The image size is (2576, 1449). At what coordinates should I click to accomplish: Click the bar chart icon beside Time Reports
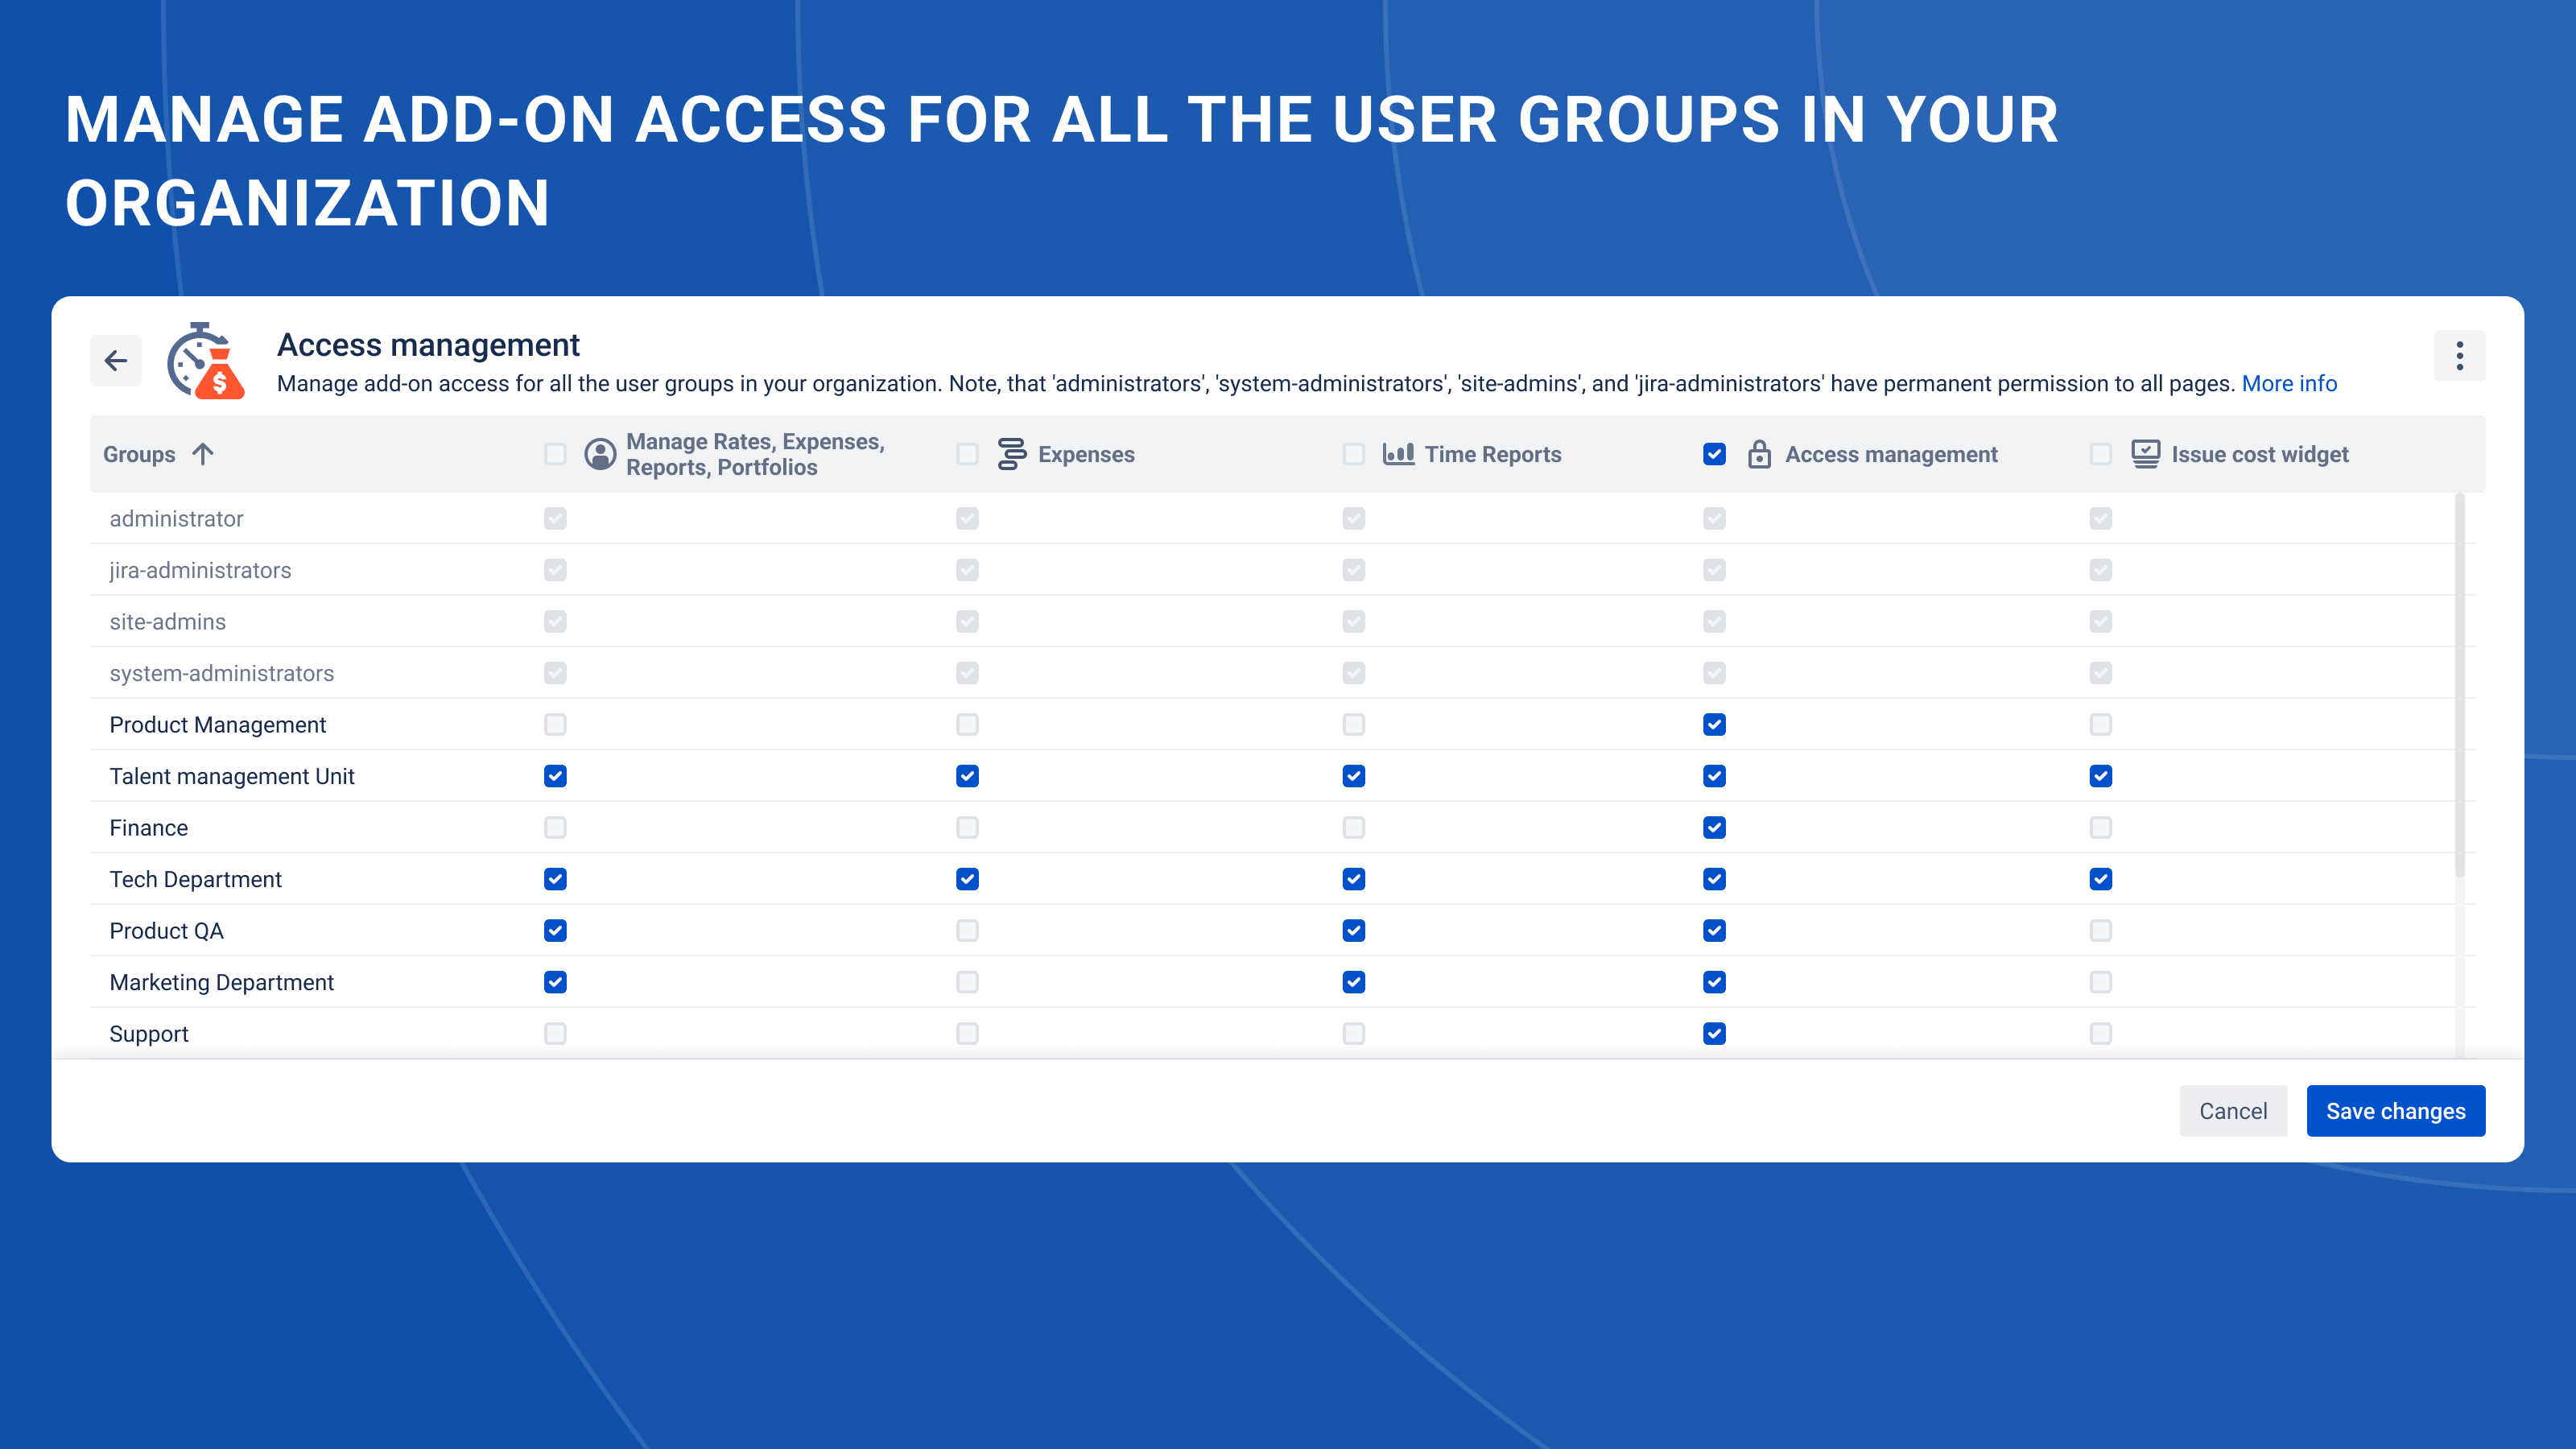[1398, 453]
